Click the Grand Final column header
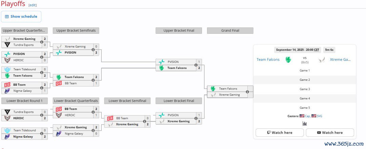 point(230,30)
